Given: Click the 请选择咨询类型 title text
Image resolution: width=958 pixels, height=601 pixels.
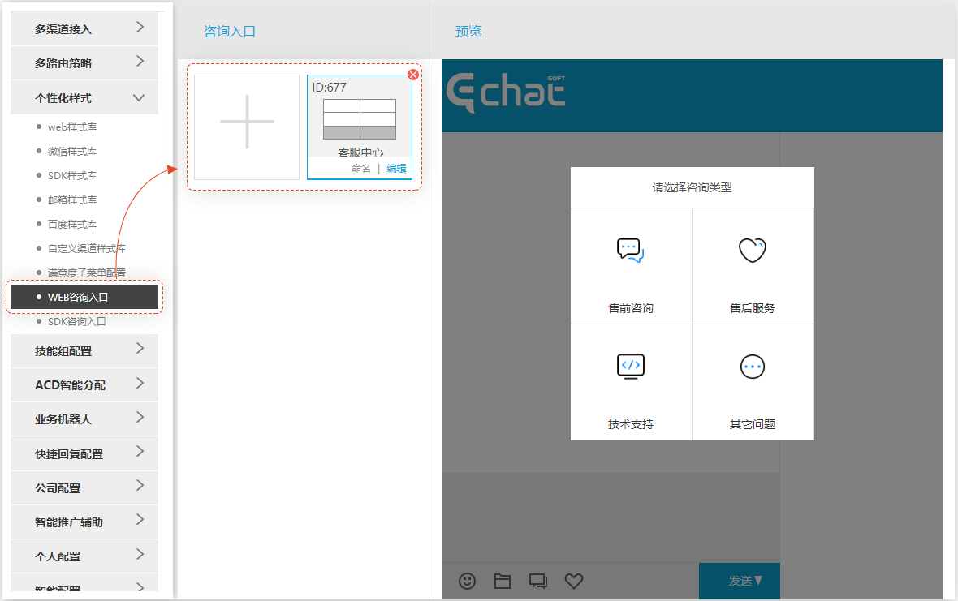Looking at the screenshot, I should (693, 187).
